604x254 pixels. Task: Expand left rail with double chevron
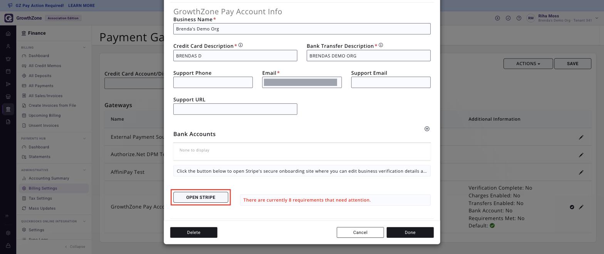coord(7,216)
